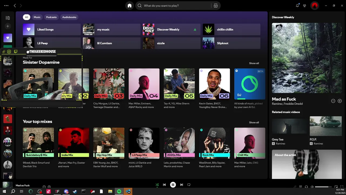Open the three-dot app menu
The image size is (346, 195).
click(x=6, y=5)
